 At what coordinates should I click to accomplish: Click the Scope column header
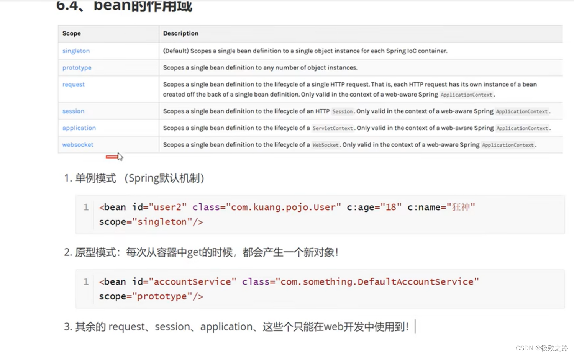pyautogui.click(x=72, y=33)
